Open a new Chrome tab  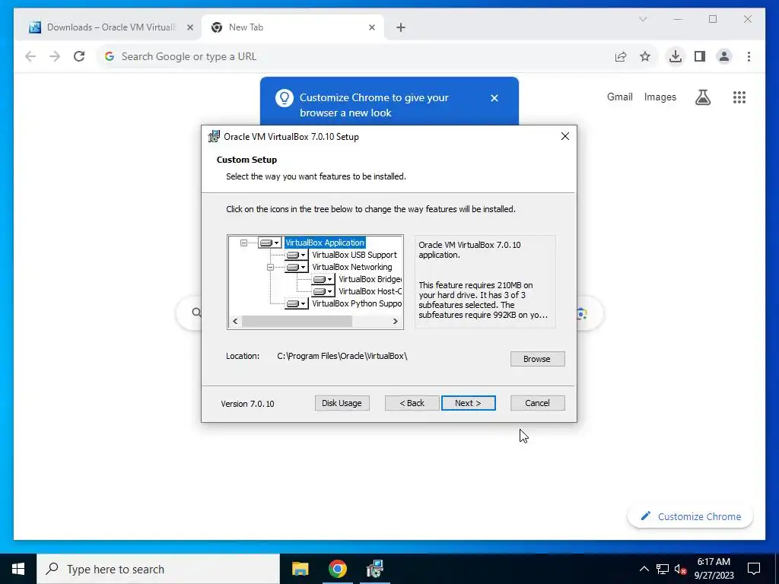(401, 27)
